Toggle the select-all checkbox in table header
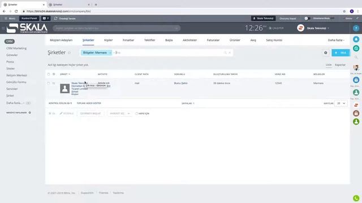362x203 pixels. [x=49, y=74]
